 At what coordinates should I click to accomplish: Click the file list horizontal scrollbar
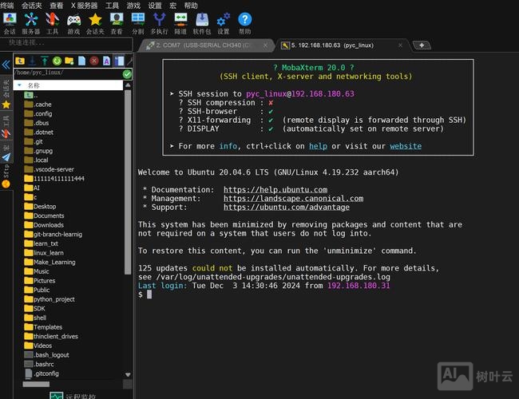pyautogui.click(x=36, y=384)
